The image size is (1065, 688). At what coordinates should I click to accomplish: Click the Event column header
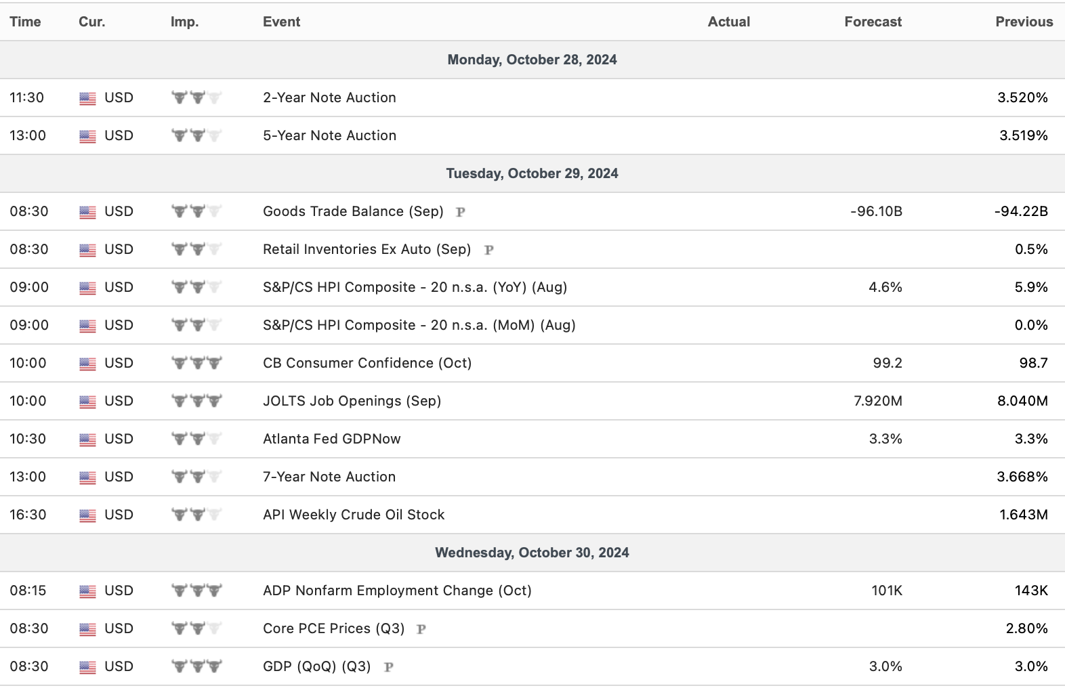281,22
